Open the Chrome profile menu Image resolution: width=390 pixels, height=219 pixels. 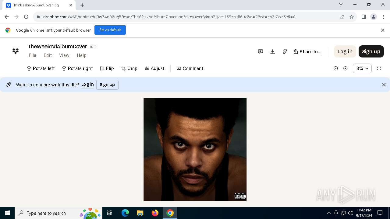click(x=374, y=17)
